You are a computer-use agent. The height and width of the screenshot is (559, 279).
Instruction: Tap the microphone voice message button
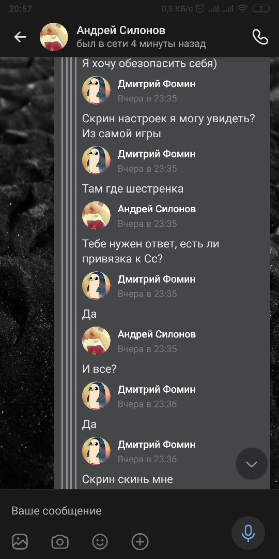click(248, 533)
